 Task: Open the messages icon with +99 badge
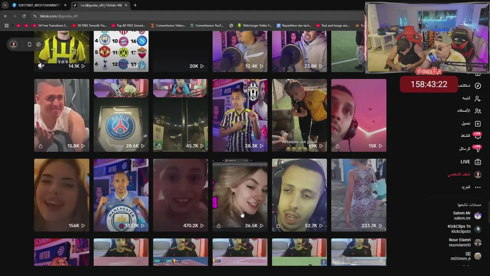click(477, 149)
